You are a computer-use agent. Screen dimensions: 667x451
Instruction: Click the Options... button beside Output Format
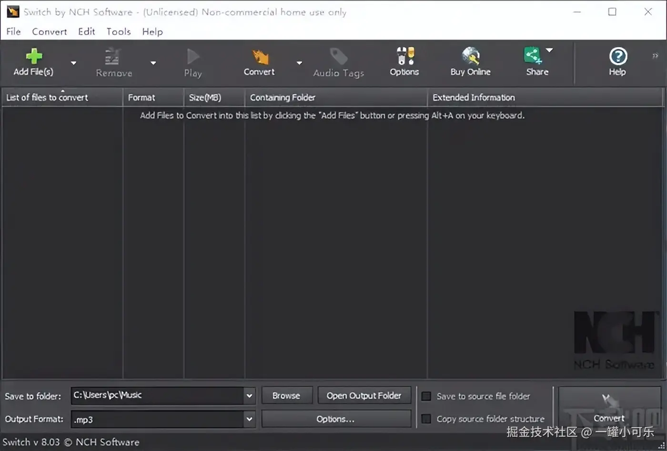pos(336,419)
